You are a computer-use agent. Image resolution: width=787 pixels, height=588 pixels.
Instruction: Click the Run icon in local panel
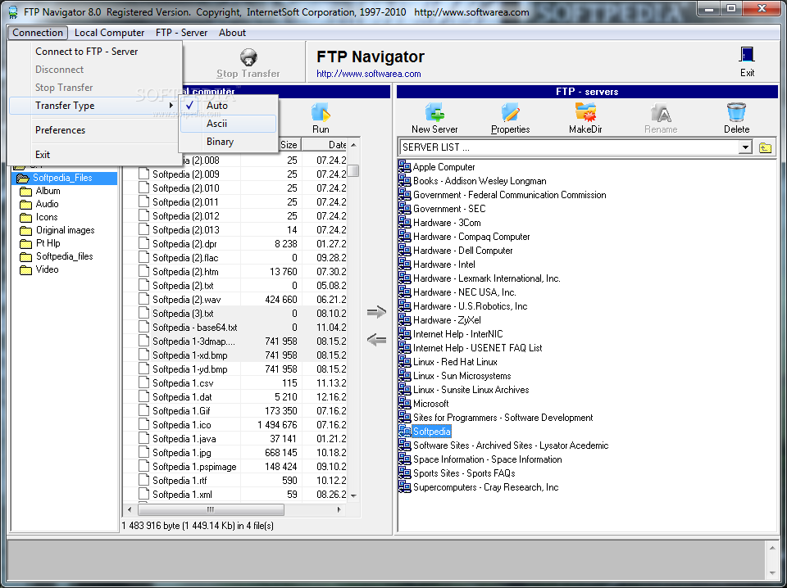[x=321, y=112]
